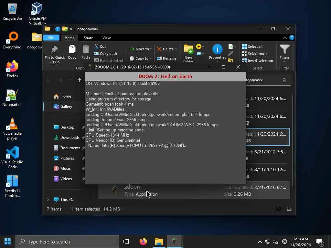Collapse the Explorer ribbon chevron

pos(284,38)
